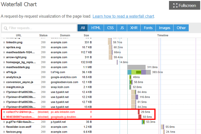Click the google-analytics.com domain cell
Viewport: 201px width, 134px height.
tap(64, 77)
